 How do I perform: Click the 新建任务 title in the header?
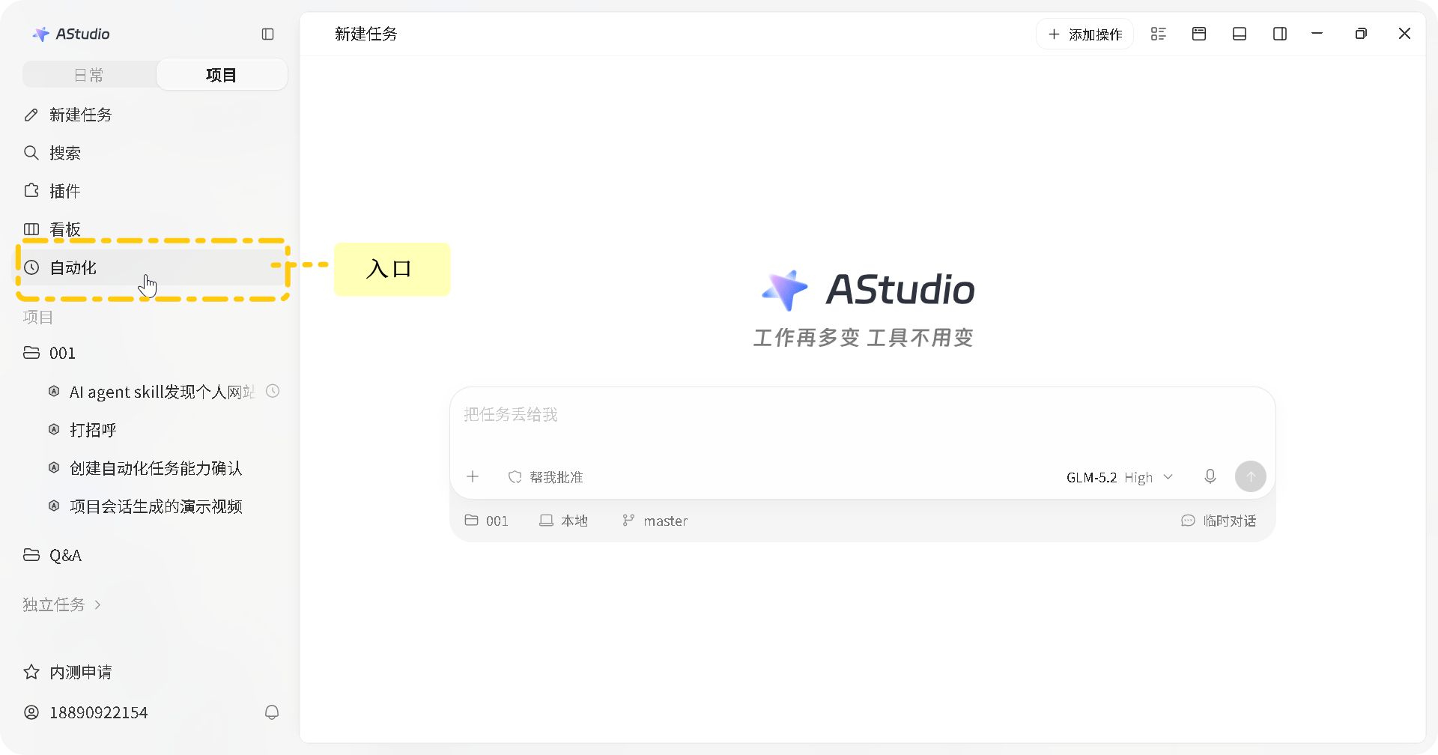pos(366,34)
